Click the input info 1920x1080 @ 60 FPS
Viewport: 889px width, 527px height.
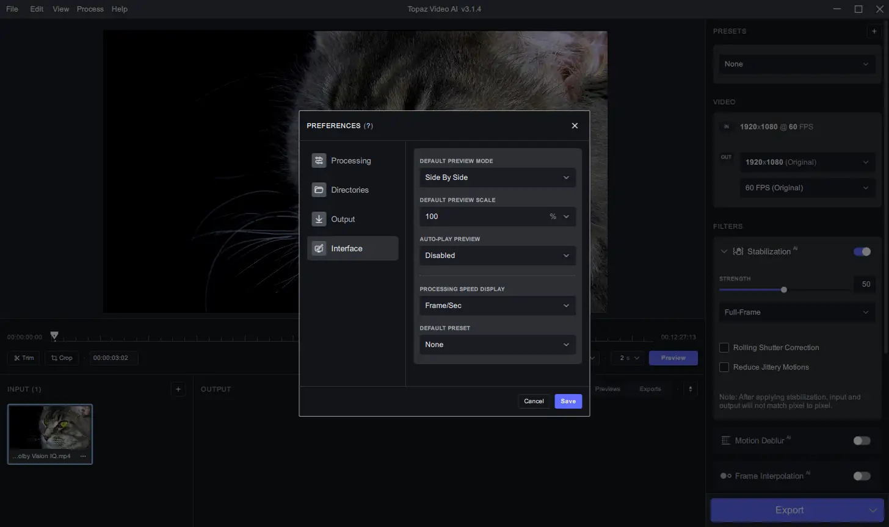click(776, 127)
